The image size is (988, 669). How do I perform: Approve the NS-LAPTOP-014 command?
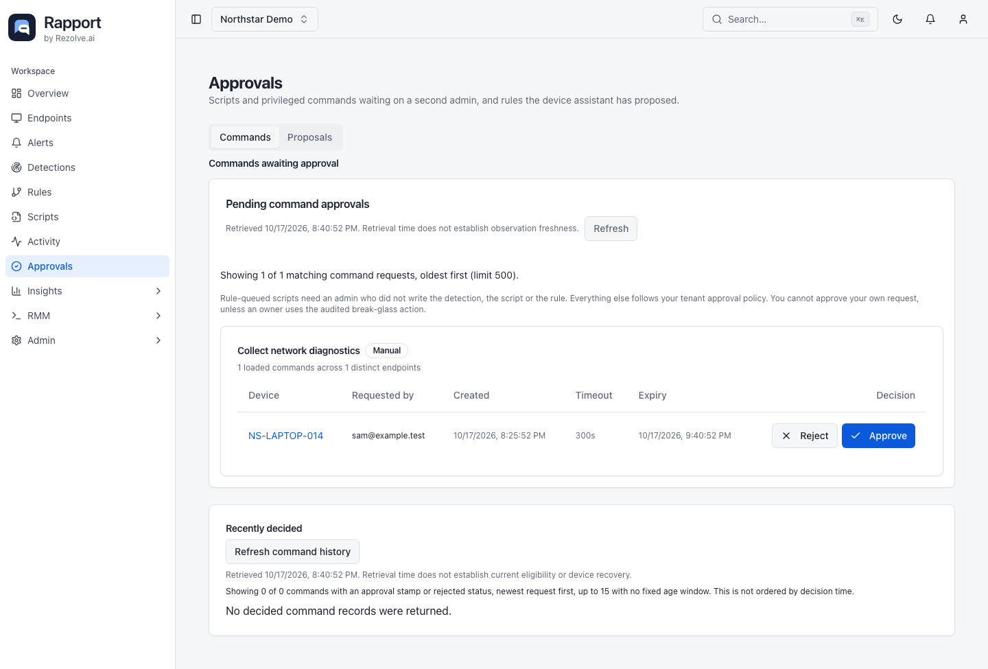click(878, 436)
